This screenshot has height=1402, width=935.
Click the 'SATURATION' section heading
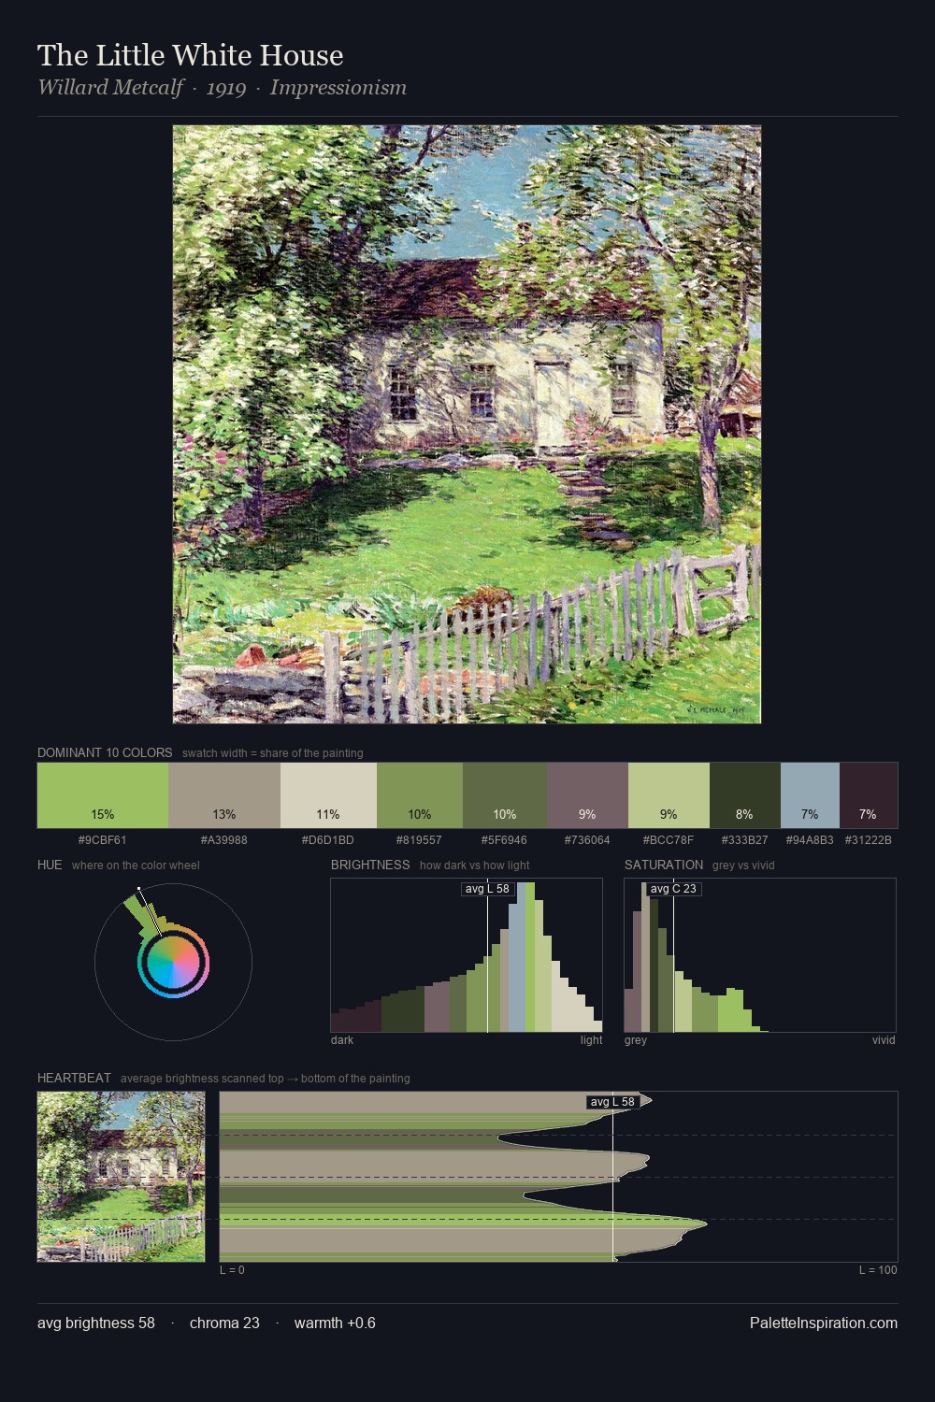coord(664,865)
